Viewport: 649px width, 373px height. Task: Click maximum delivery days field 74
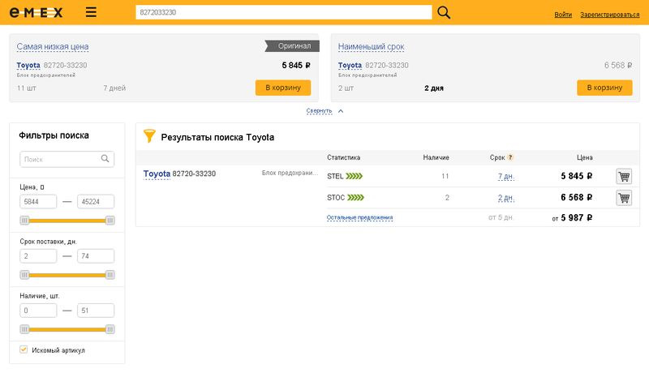[96, 256]
